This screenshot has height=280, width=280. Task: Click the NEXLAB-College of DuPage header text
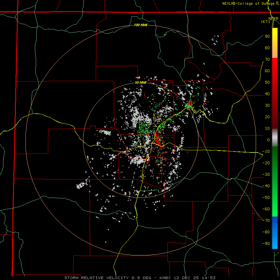coord(248,3)
